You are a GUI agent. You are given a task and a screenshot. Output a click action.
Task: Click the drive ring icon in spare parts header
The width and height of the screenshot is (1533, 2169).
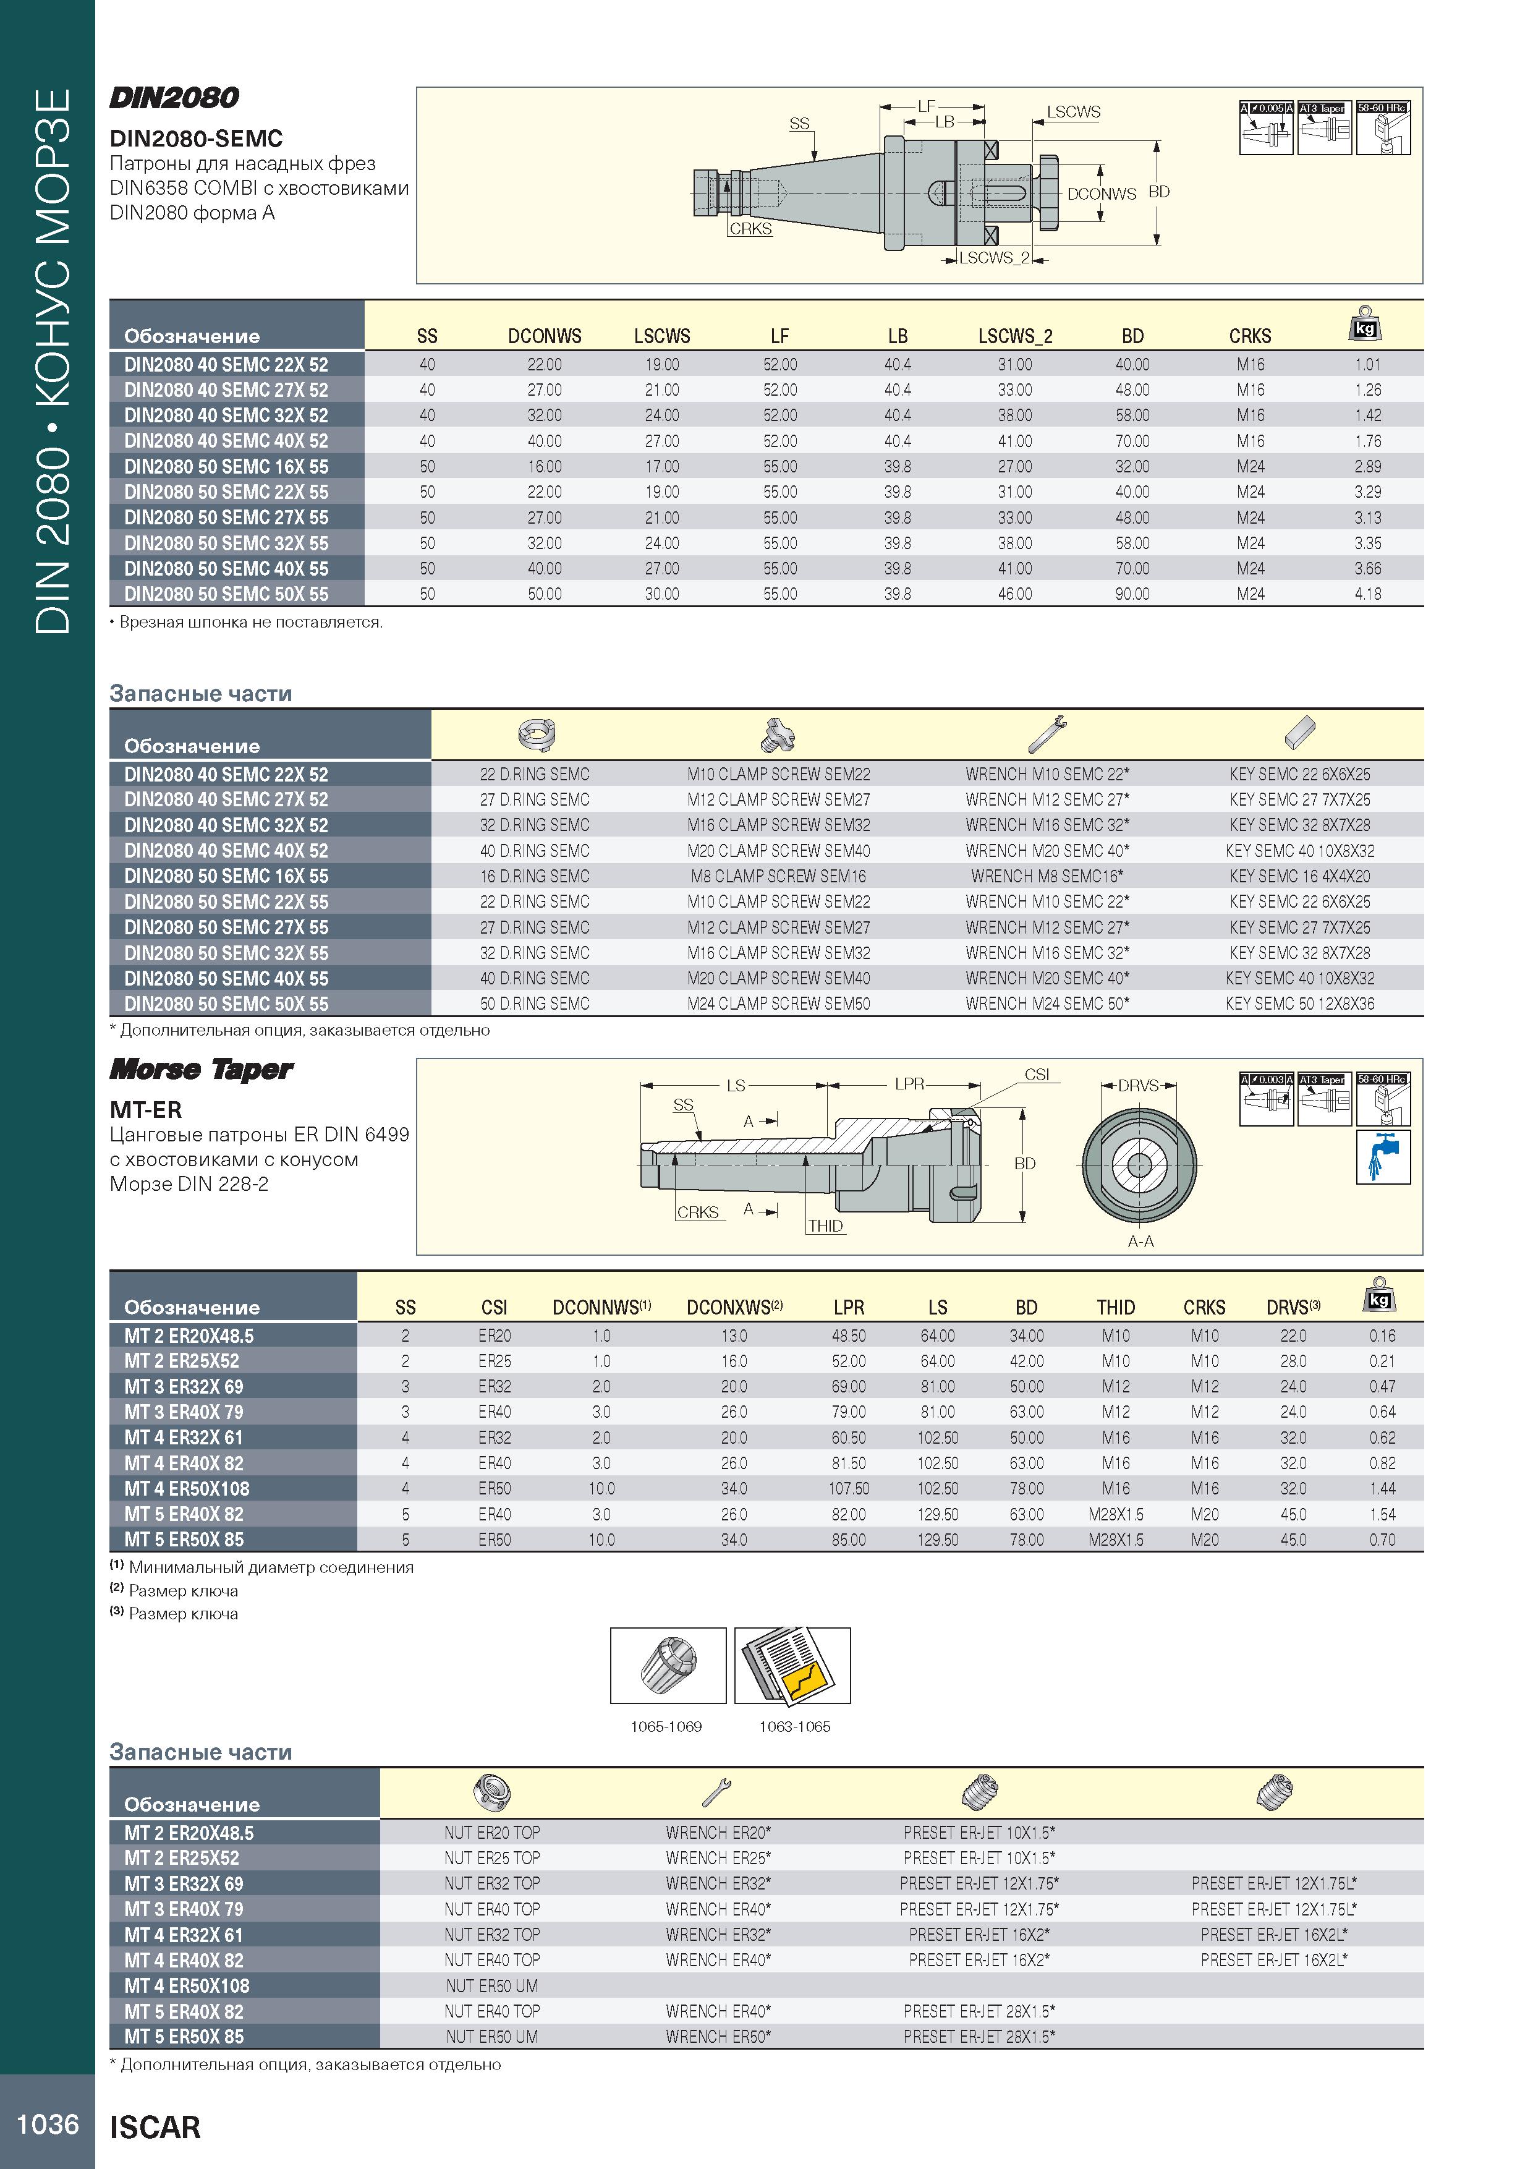(537, 734)
